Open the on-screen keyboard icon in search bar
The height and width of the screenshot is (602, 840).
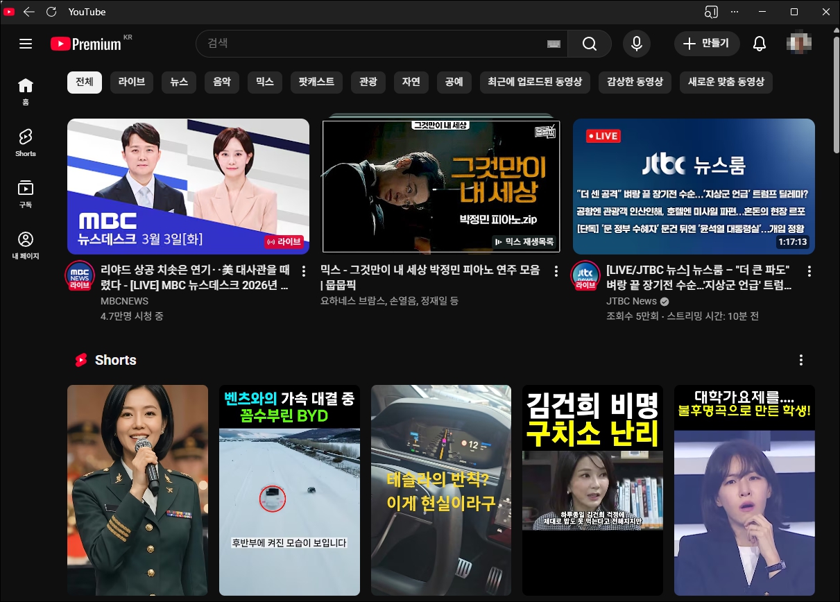(553, 44)
